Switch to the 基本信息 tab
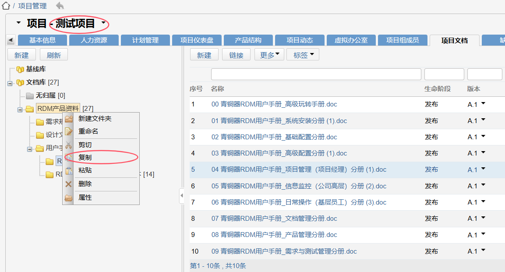Viewport: 505px width, 272px height. point(42,40)
